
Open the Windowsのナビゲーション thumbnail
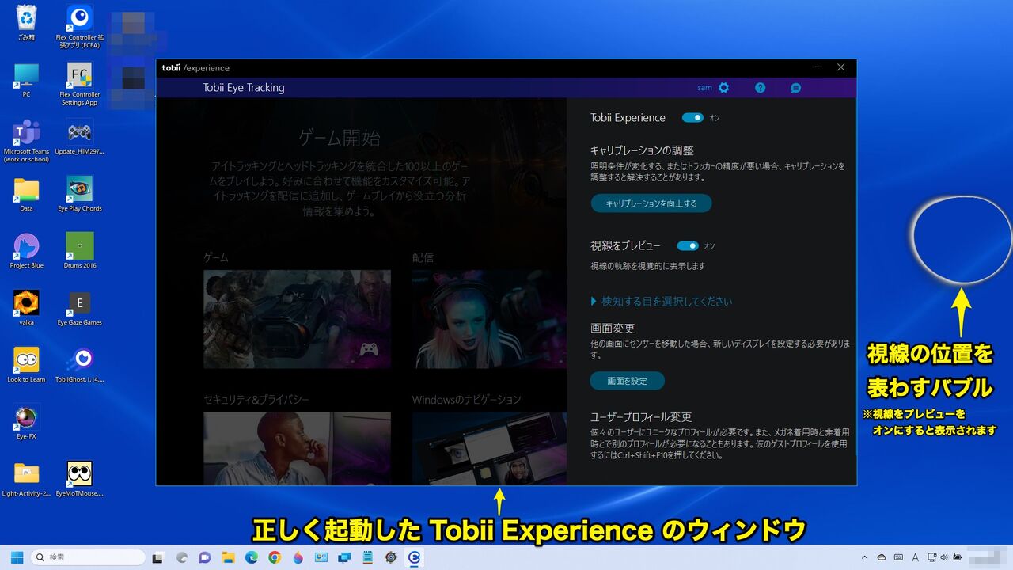[489, 448]
